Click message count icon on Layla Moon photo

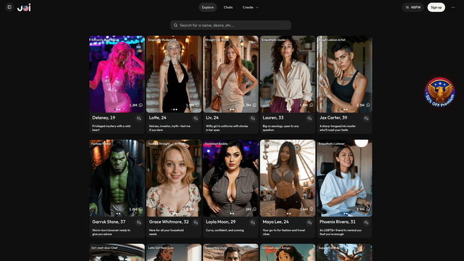pyautogui.click(x=254, y=209)
